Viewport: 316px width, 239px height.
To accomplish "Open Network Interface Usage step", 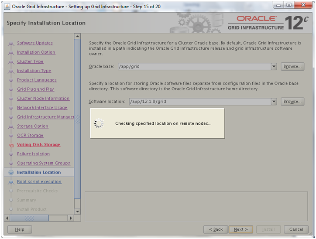I will pyautogui.click(x=42, y=108).
